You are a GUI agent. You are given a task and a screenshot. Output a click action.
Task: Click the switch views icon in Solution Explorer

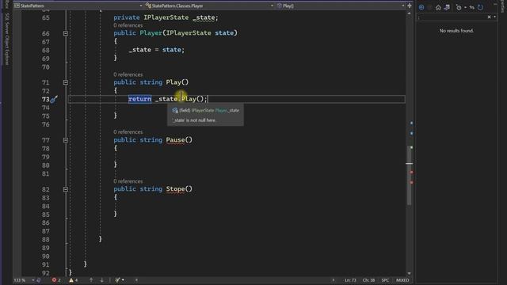pos(447,7)
